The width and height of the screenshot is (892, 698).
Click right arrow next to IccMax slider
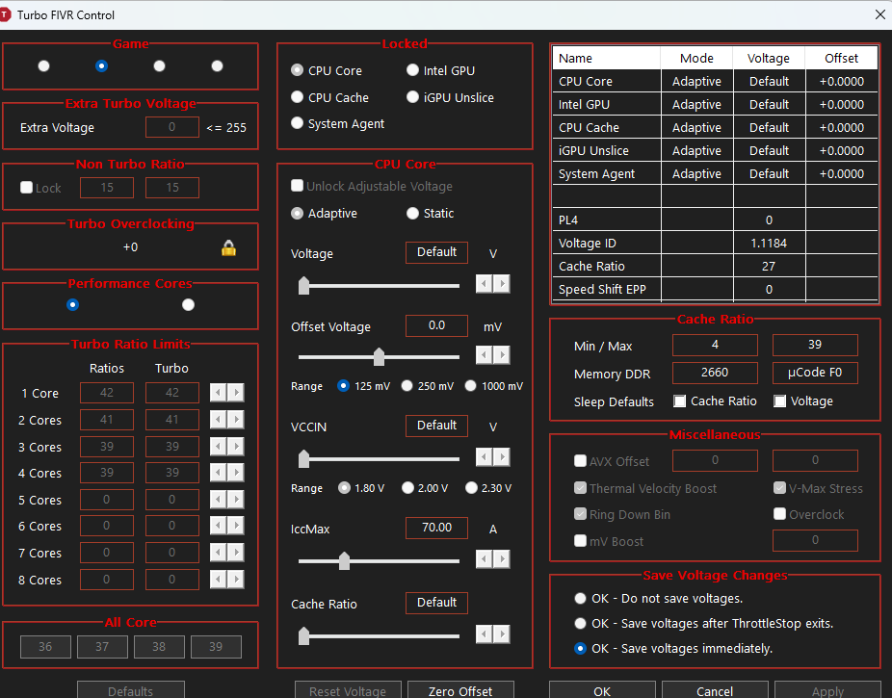pyautogui.click(x=502, y=559)
